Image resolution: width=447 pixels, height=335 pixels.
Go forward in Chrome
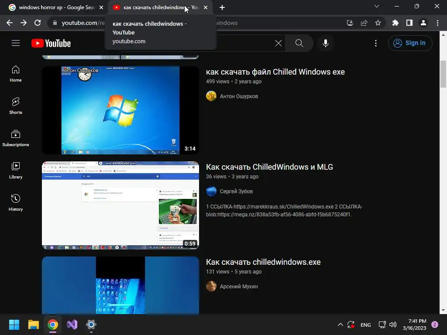point(24,23)
